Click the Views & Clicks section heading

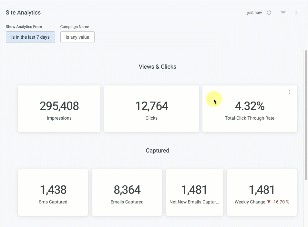[x=157, y=67]
